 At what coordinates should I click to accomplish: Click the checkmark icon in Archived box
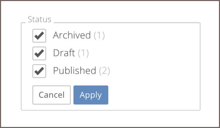pos(39,36)
